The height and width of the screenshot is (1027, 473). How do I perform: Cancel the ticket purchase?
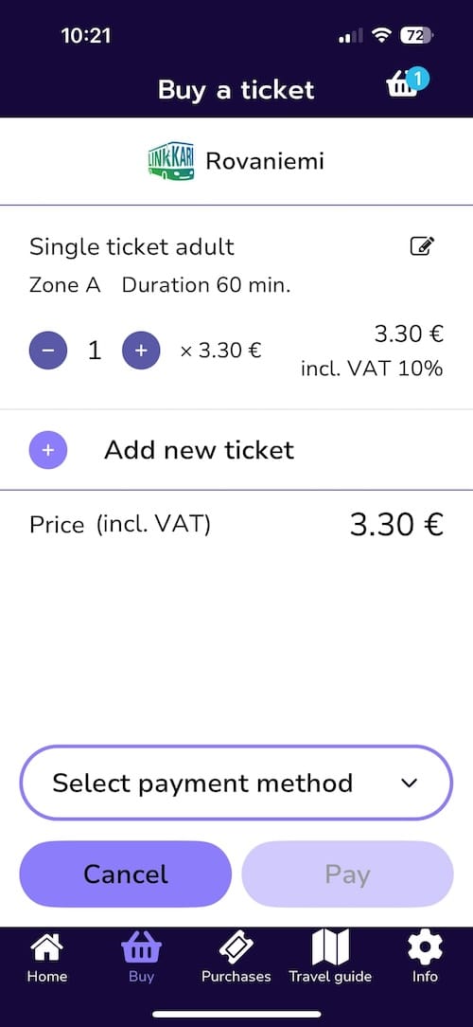(126, 874)
